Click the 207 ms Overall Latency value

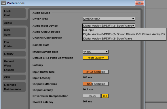coord(87,102)
